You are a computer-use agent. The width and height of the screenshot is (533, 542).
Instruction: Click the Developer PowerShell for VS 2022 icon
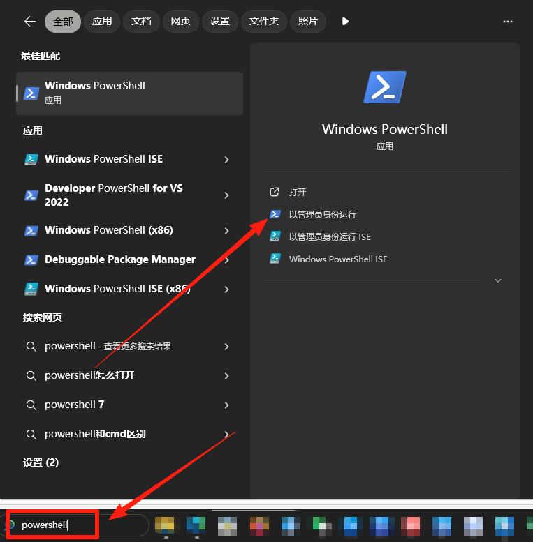(31, 195)
